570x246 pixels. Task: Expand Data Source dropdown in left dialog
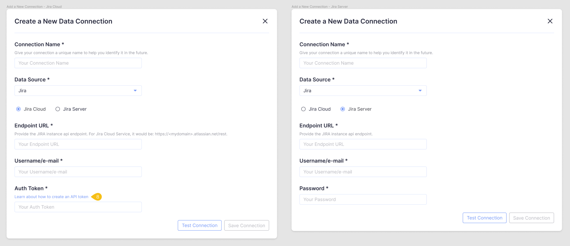pyautogui.click(x=78, y=90)
